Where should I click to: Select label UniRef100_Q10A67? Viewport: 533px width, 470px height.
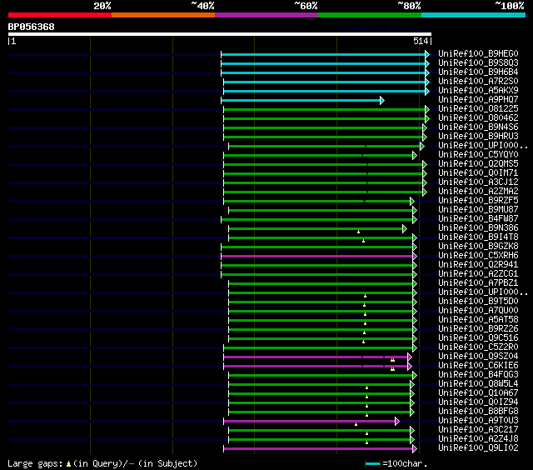[478, 393]
